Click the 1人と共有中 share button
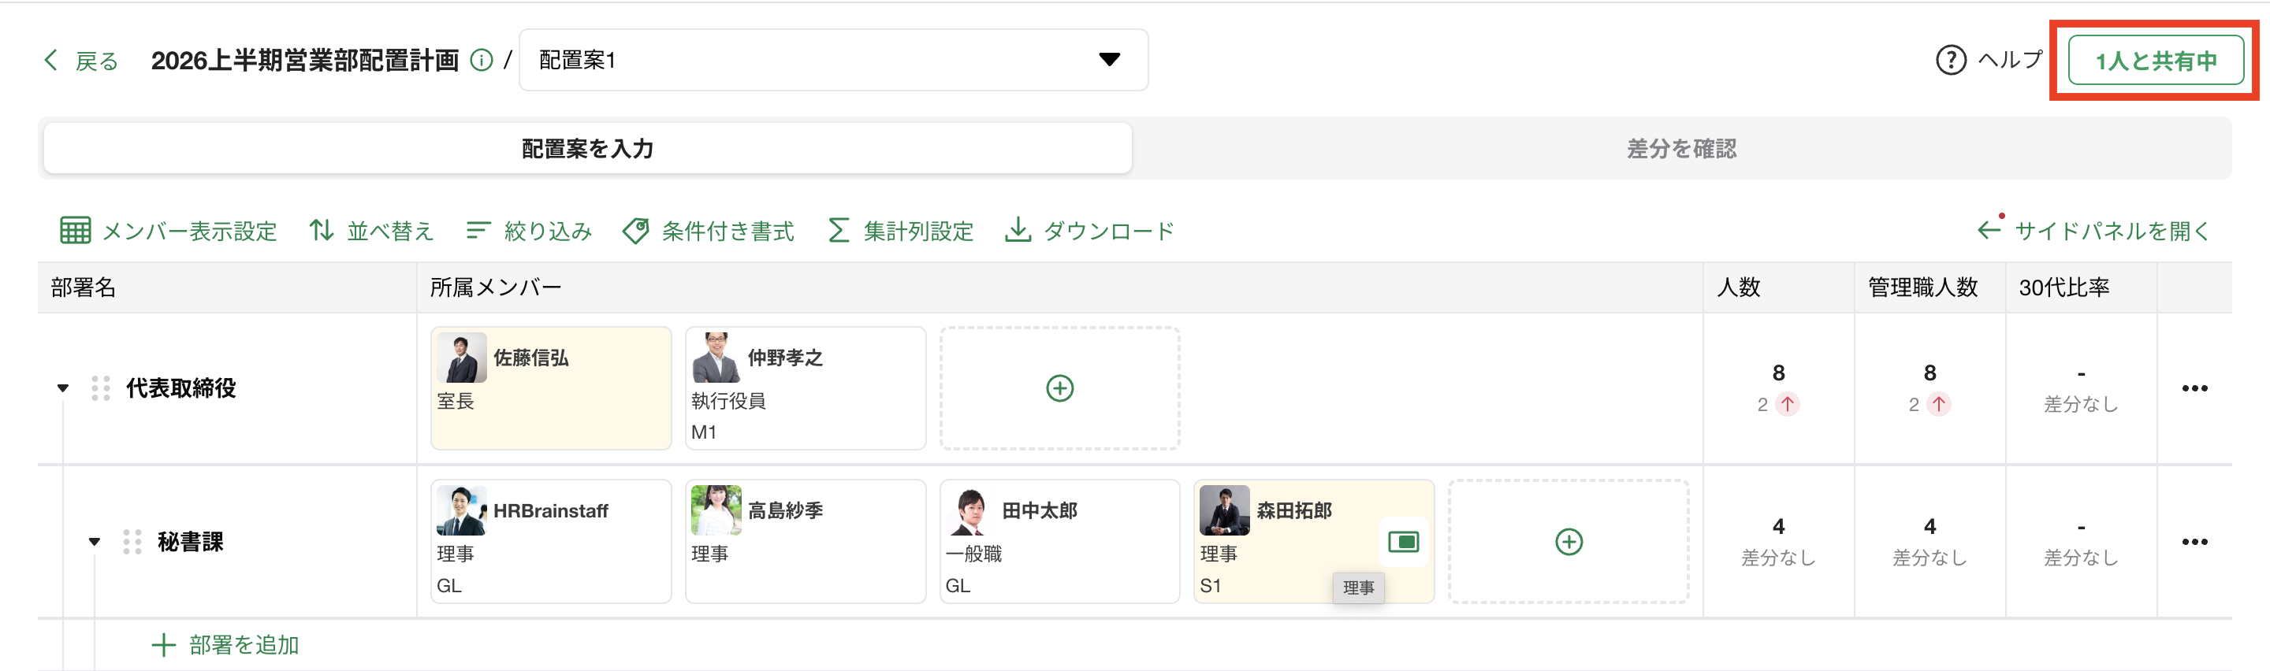The image size is (2270, 671). tap(2155, 61)
